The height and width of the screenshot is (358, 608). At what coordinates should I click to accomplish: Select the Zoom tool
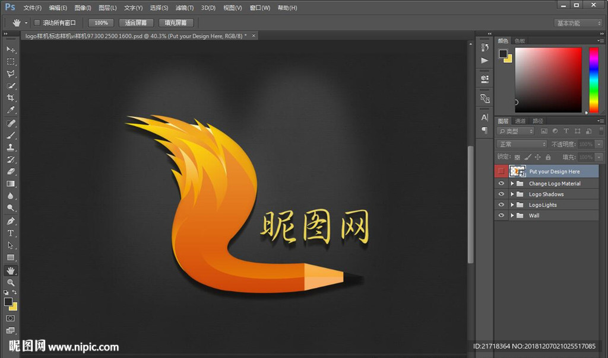click(x=11, y=283)
